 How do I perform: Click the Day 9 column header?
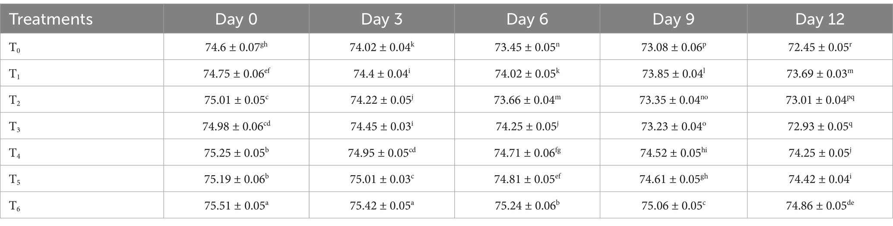673,19
